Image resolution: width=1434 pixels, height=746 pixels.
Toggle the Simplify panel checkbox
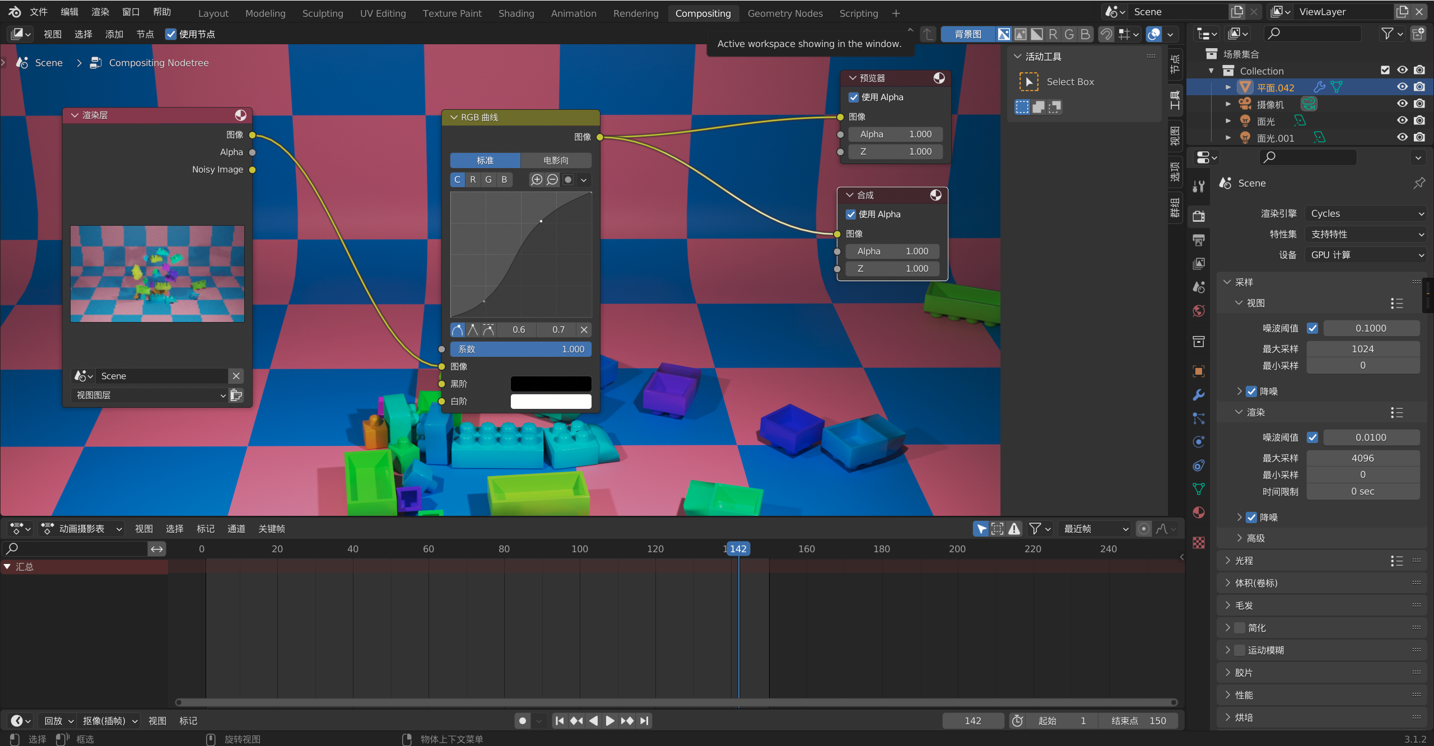(1240, 628)
